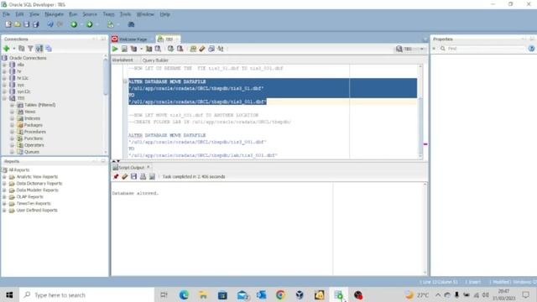Image resolution: width=537 pixels, height=302 pixels.
Task: Select the Operators tree item
Action: coord(34,145)
